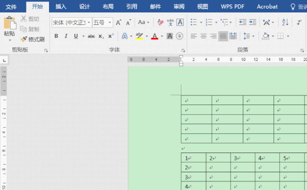Toggle subscript formatting
Screen dimensions: 307x190
pyautogui.click(x=101, y=36)
